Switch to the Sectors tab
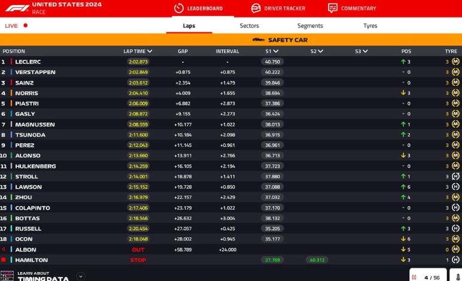This screenshot has width=462, height=281. pos(249,26)
